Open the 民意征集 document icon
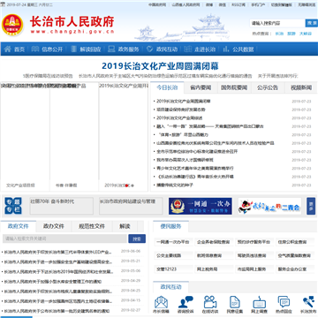318x318 pixels. coord(235,302)
